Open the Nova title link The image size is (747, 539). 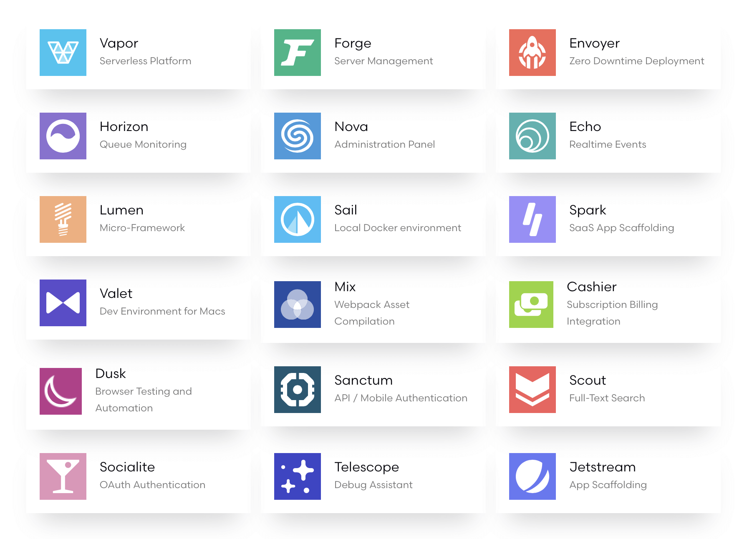point(351,127)
